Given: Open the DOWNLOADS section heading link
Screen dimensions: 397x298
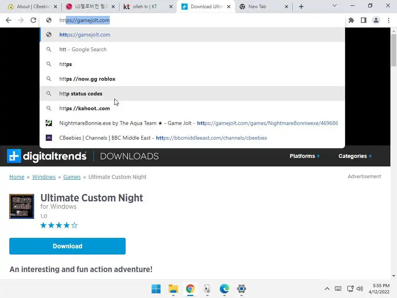Looking at the screenshot, I should tap(129, 156).
